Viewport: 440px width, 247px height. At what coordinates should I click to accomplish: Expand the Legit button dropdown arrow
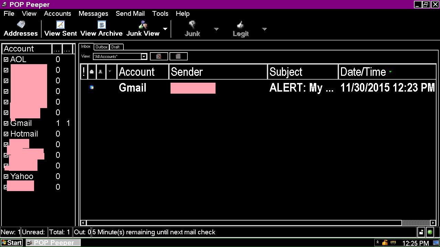[264, 29]
